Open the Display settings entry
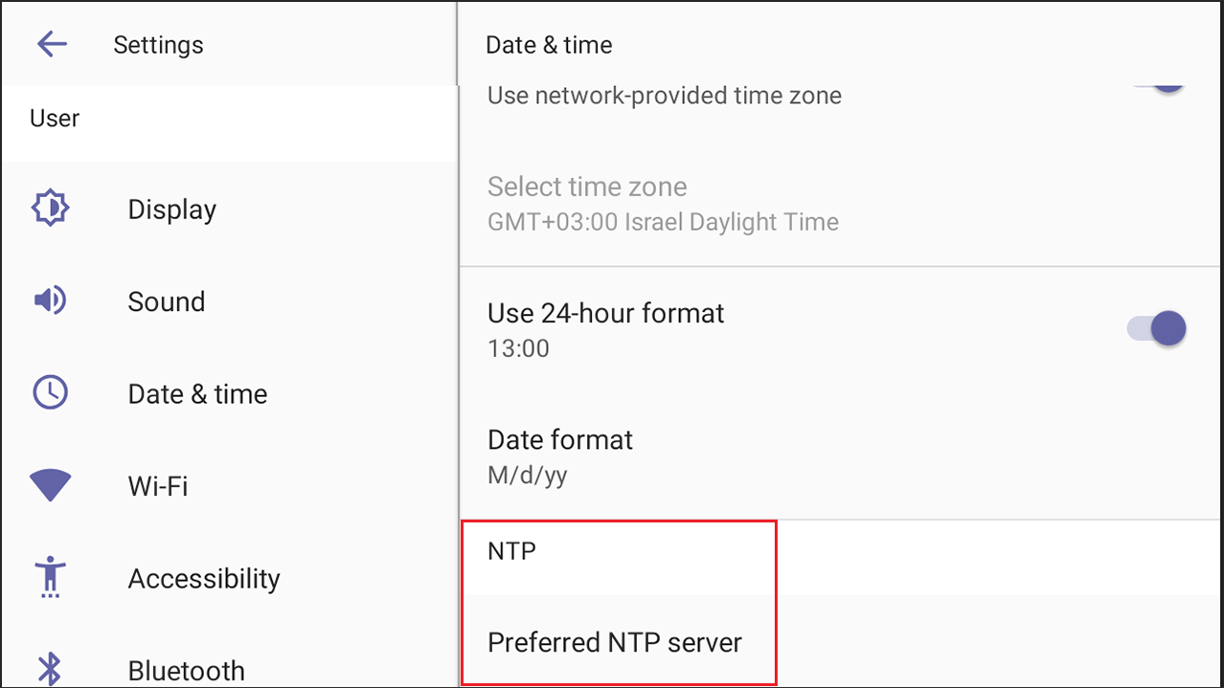1224x688 pixels. pos(229,209)
